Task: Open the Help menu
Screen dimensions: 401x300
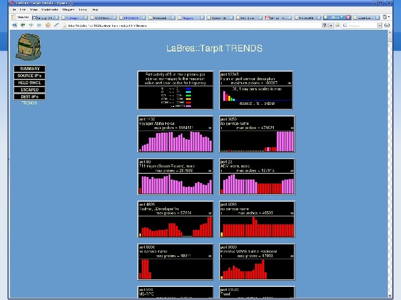Action: coord(95,10)
